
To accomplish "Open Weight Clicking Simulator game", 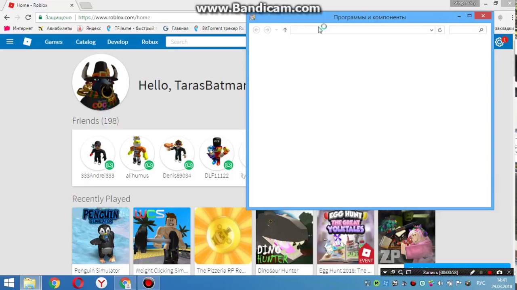I will coord(162,241).
